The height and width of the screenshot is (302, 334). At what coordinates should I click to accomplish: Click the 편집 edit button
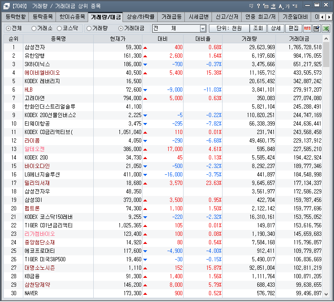(x=294, y=28)
